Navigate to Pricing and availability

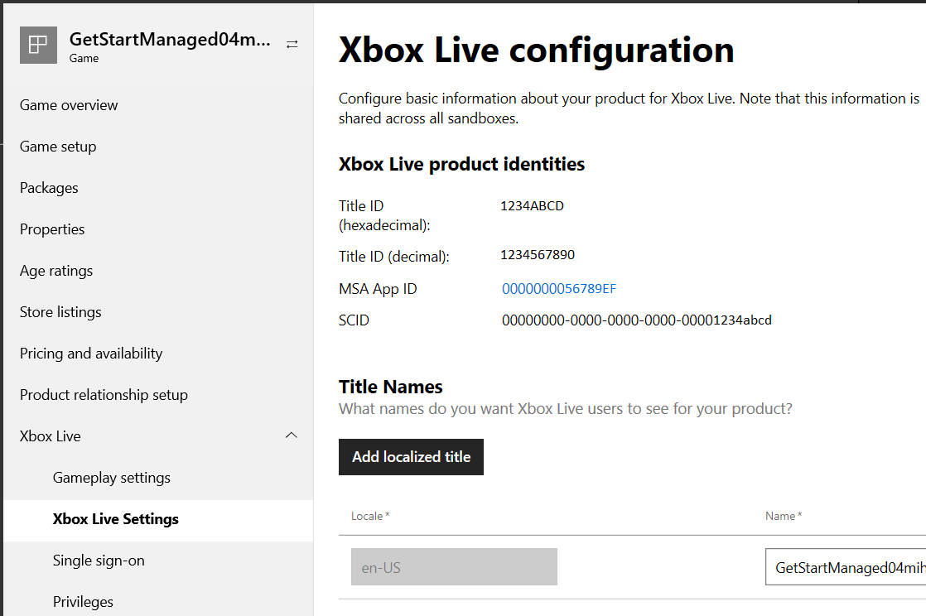(x=91, y=354)
